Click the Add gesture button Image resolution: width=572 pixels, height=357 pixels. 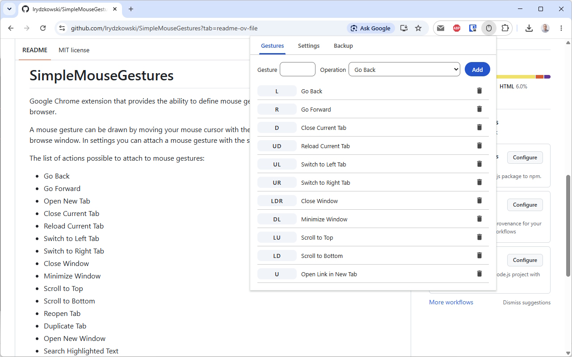[477, 69]
